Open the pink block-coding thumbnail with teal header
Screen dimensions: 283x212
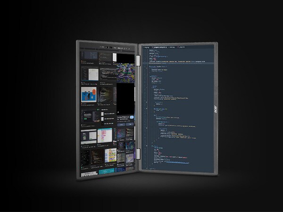click(x=105, y=135)
